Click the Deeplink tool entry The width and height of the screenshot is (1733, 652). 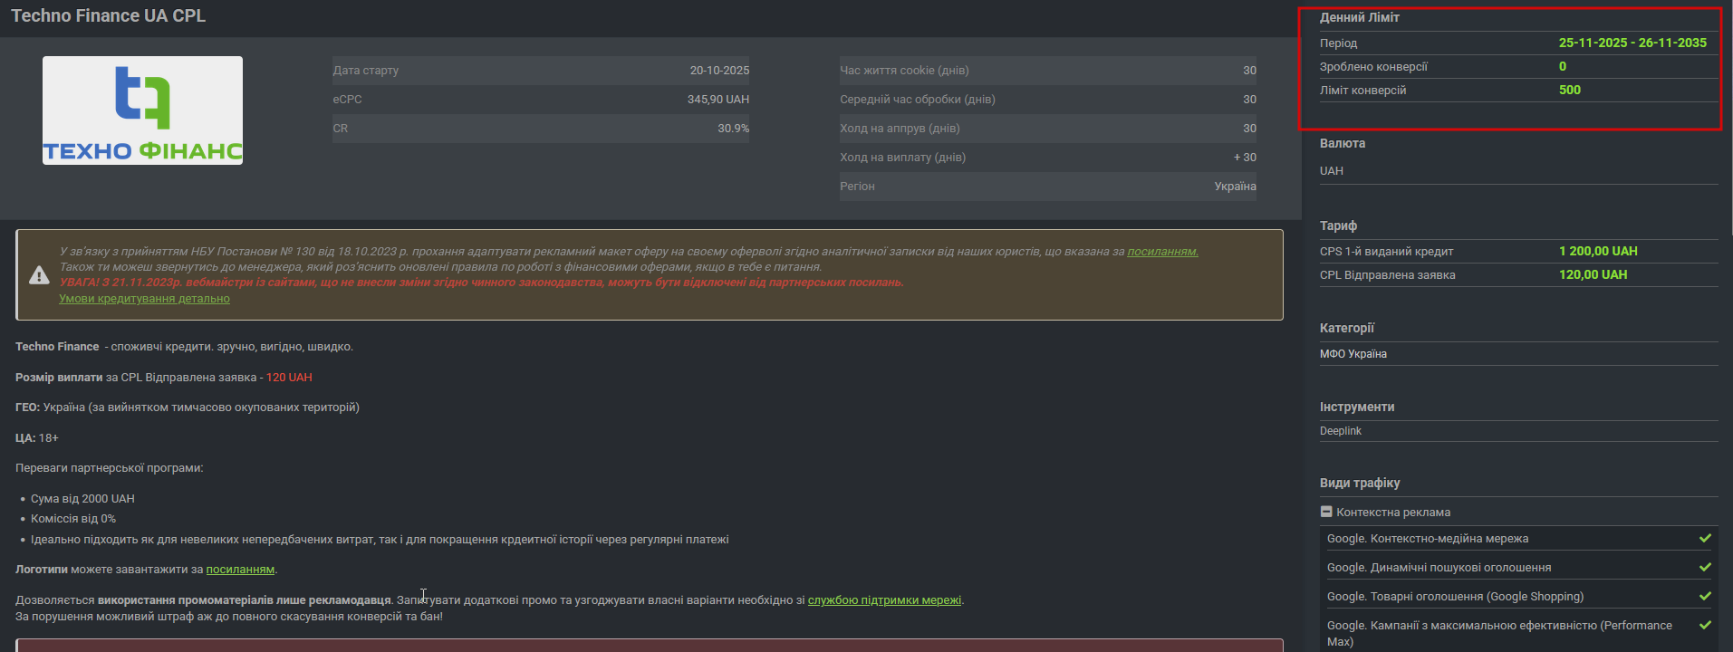click(1341, 431)
